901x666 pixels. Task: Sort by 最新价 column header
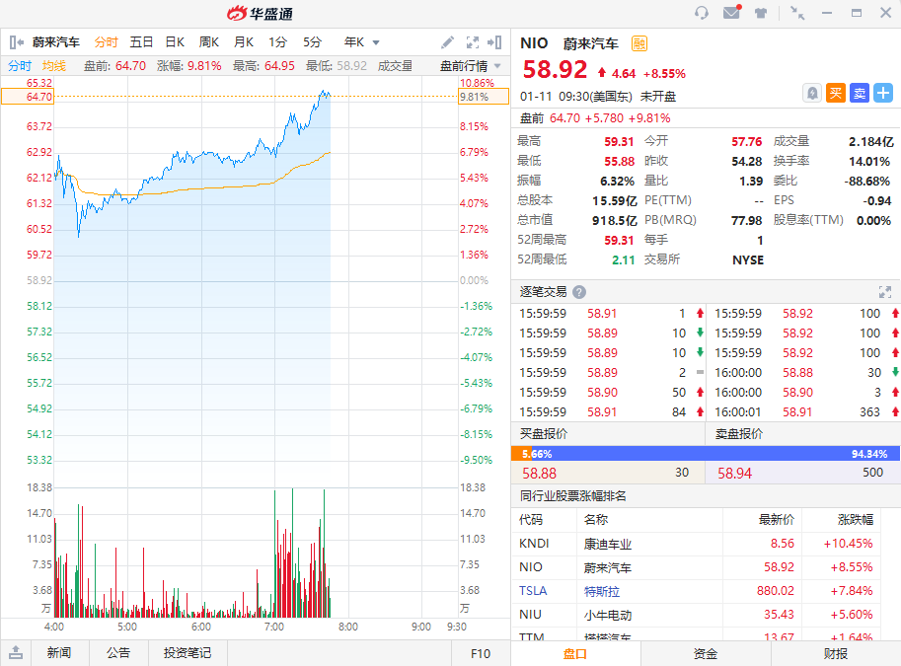(x=777, y=519)
